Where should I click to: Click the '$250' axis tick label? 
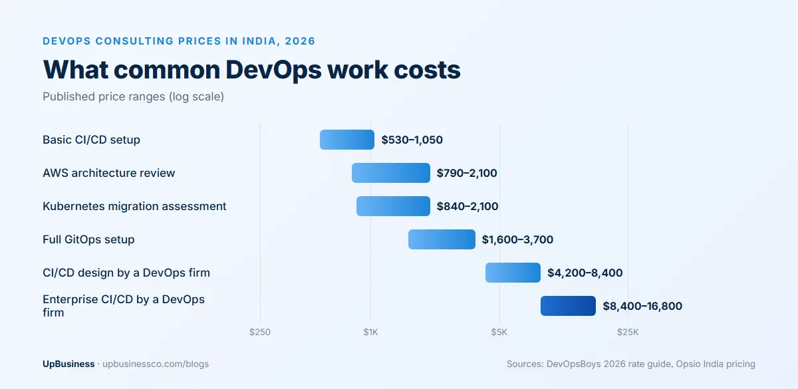pyautogui.click(x=260, y=332)
